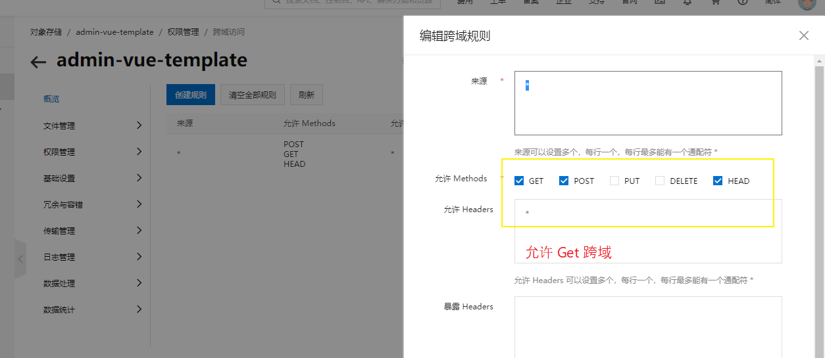Open the 权限管理 breadcrumb link
825x358 pixels.
tap(183, 32)
